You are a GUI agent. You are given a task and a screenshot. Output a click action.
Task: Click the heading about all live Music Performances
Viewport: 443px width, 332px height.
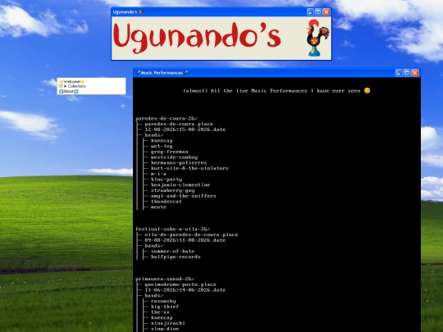point(272,91)
